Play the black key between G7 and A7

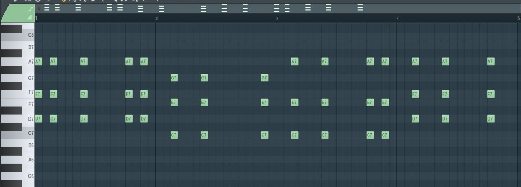tap(11, 70)
